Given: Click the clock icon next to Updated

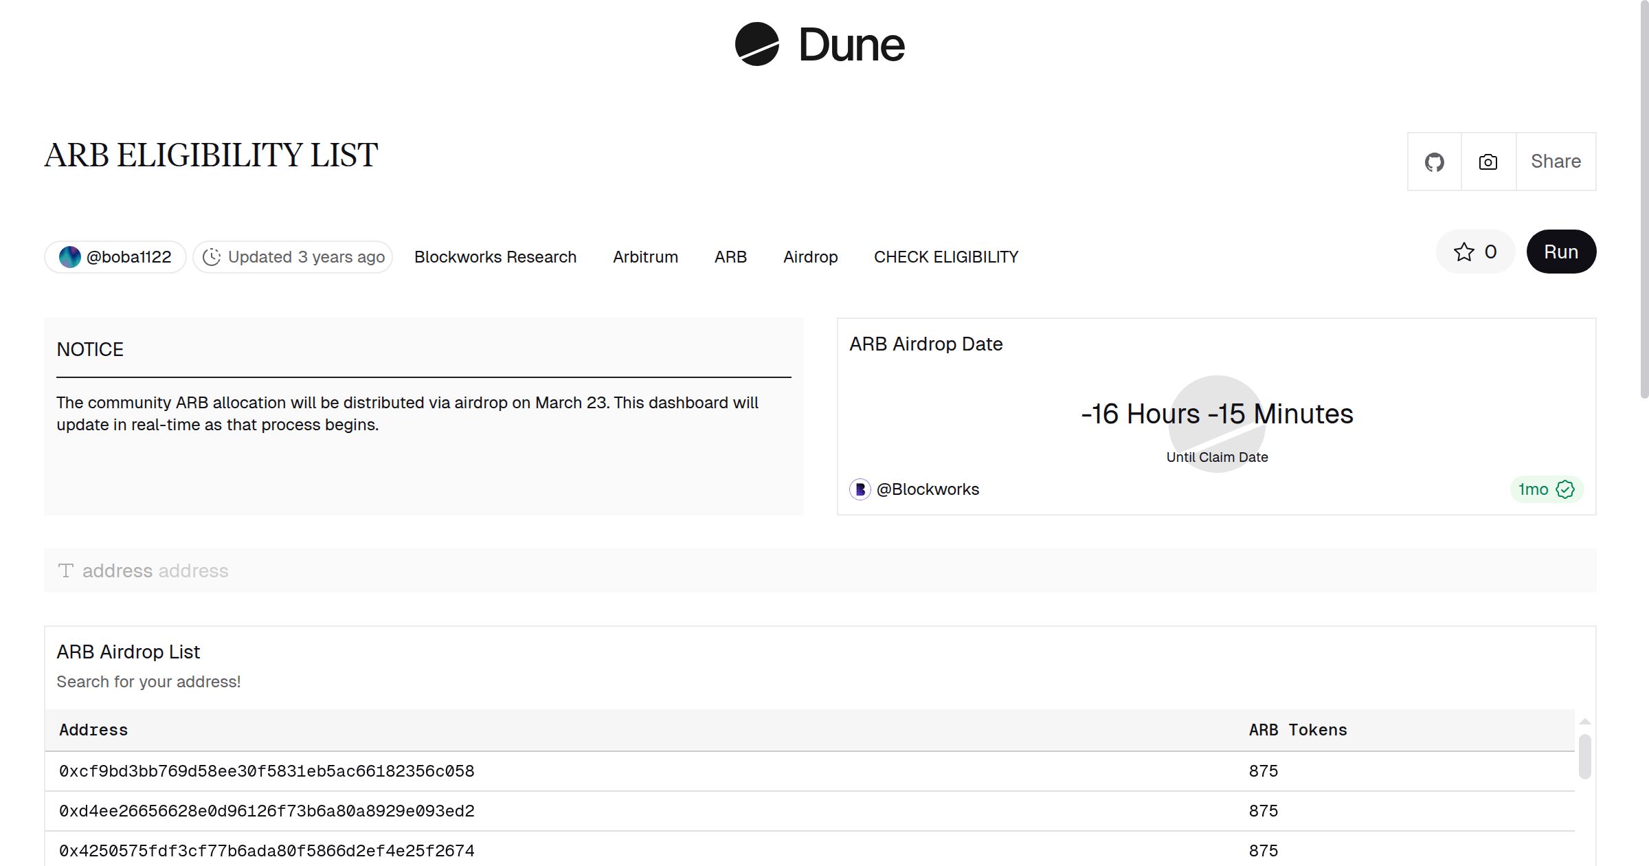Looking at the screenshot, I should tap(212, 257).
